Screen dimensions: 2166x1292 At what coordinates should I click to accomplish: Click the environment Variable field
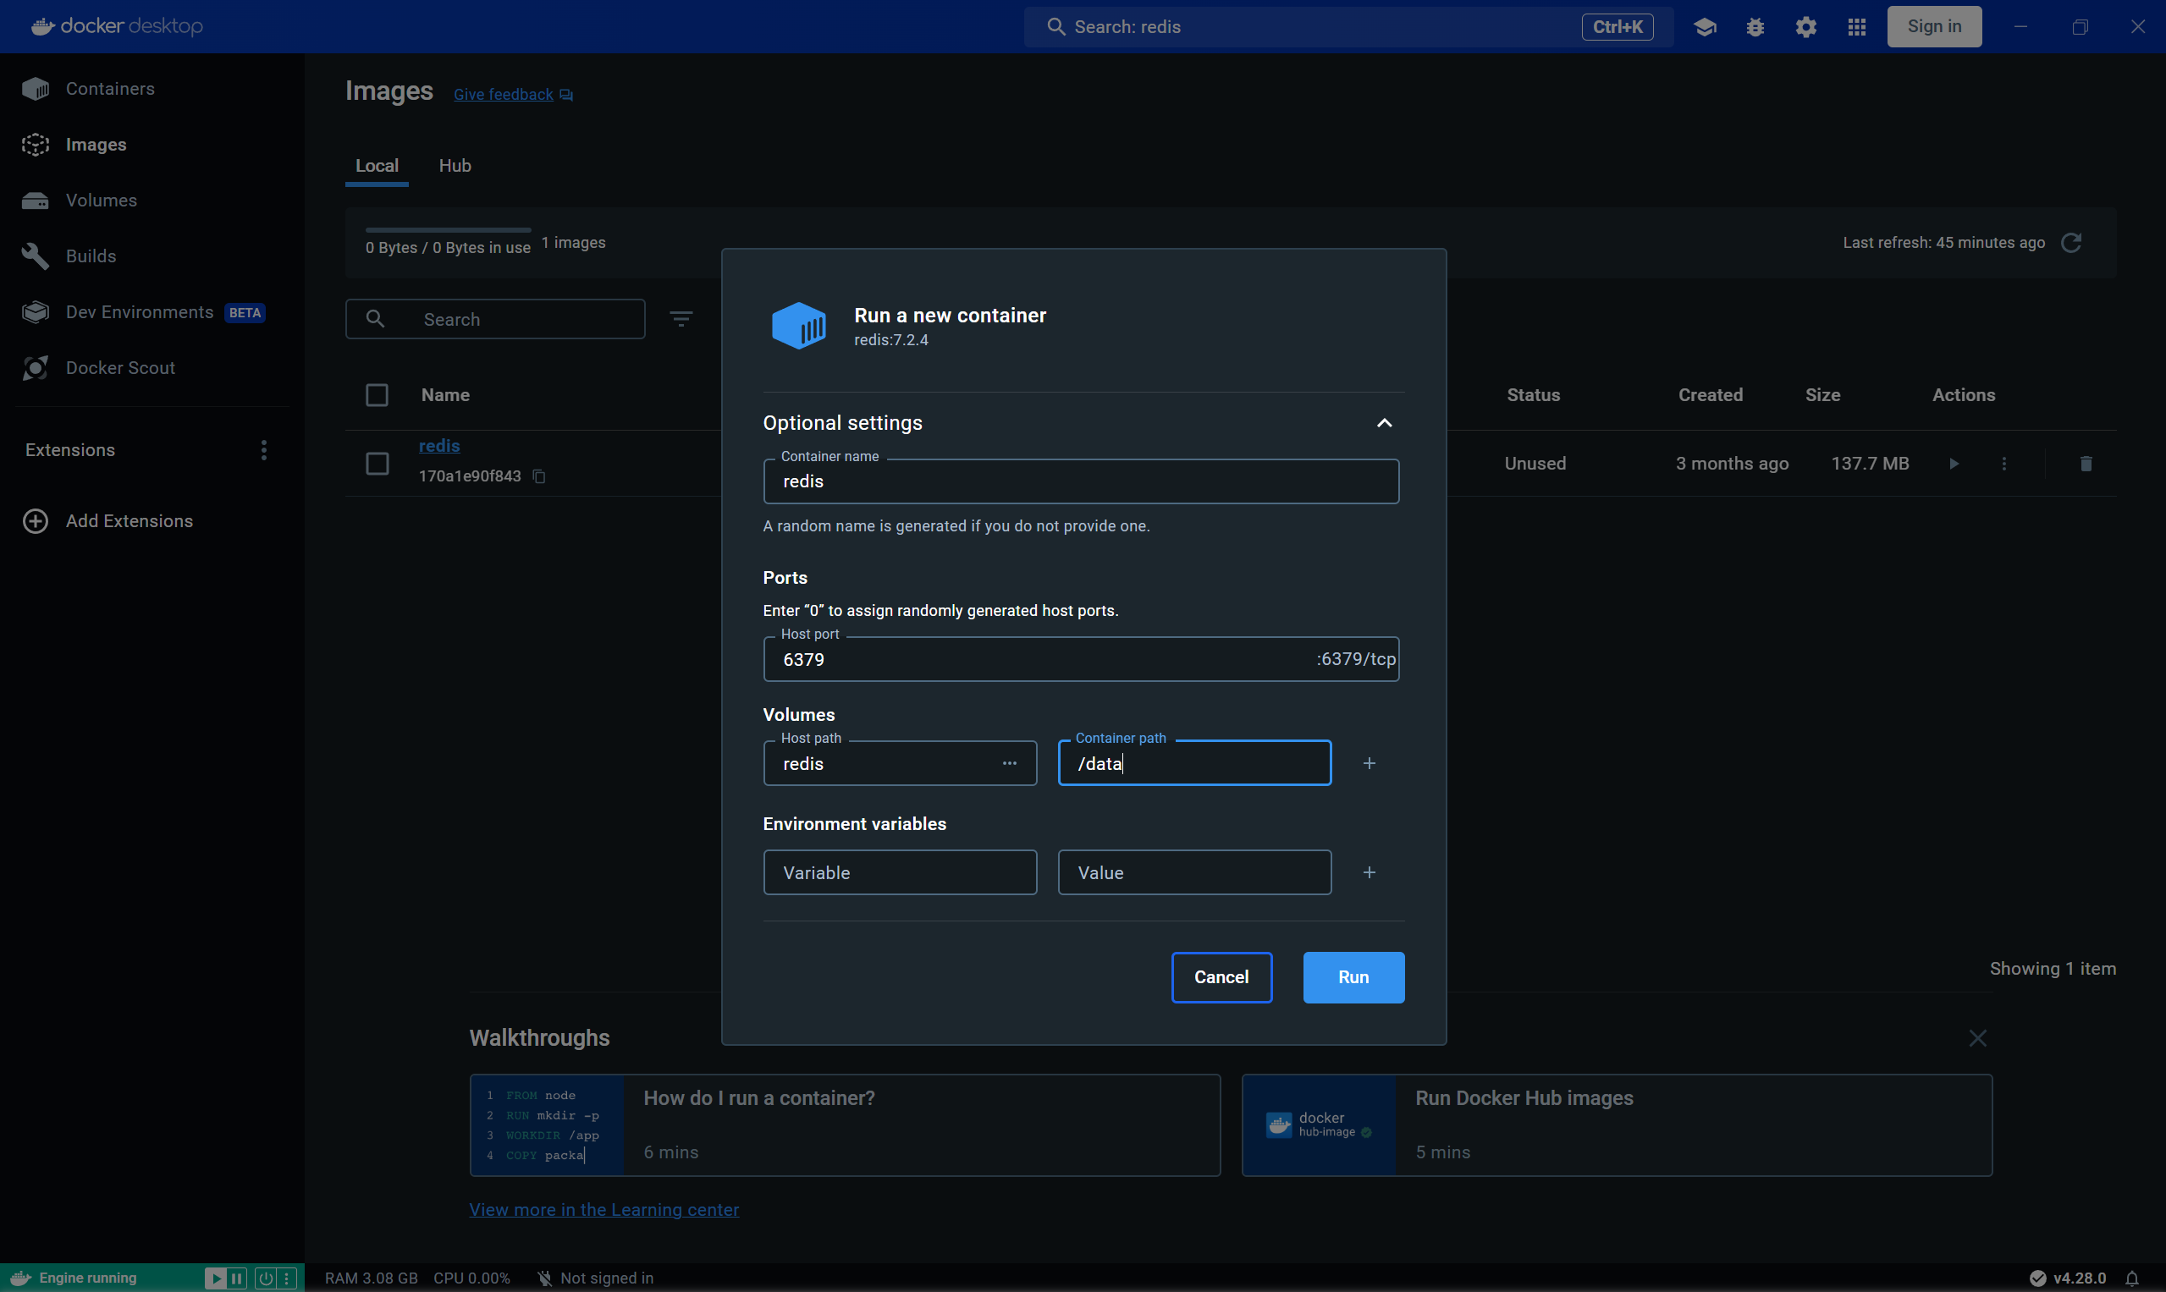click(x=900, y=872)
